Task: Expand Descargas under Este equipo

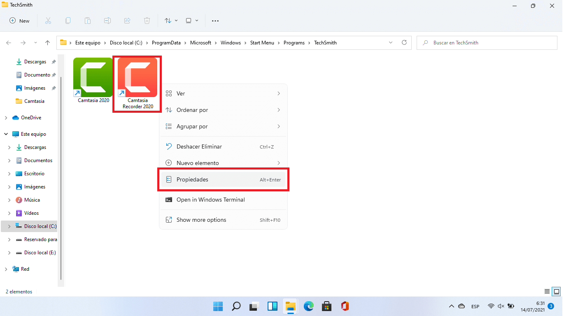Action: [9, 147]
